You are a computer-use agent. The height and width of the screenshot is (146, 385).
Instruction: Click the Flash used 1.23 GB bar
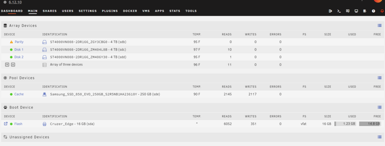point(345,124)
